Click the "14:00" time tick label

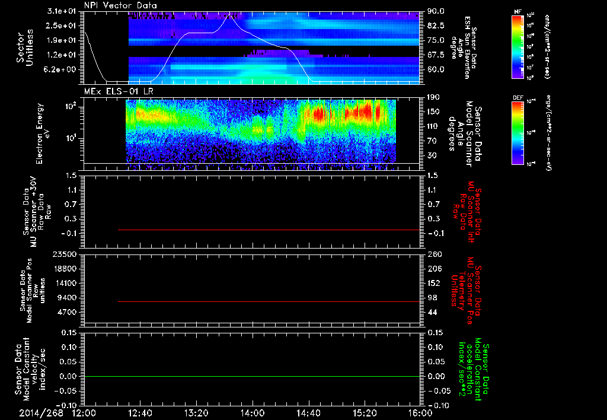pos(253,413)
